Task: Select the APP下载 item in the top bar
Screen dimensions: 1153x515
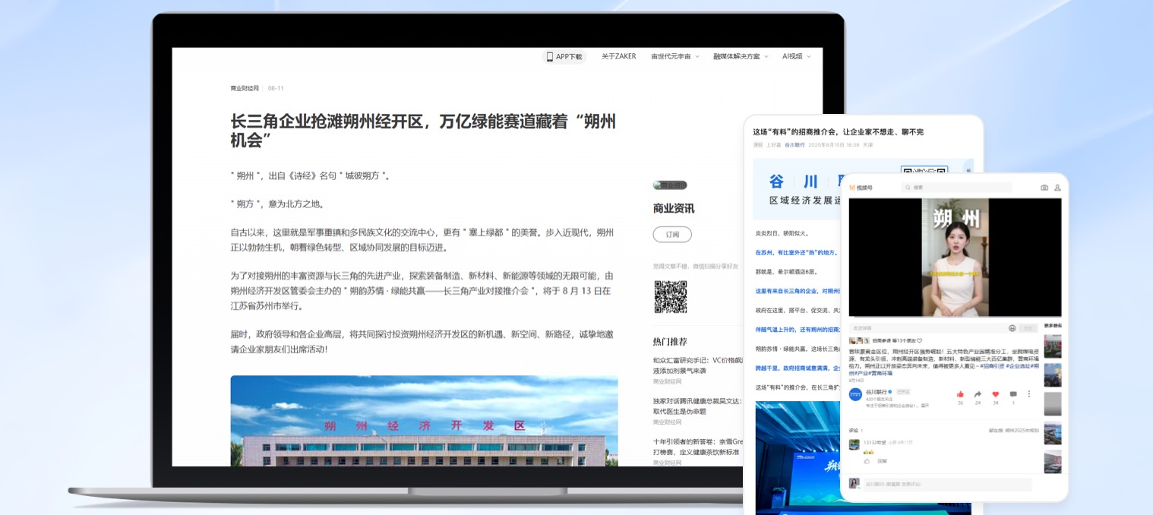Action: [x=564, y=56]
